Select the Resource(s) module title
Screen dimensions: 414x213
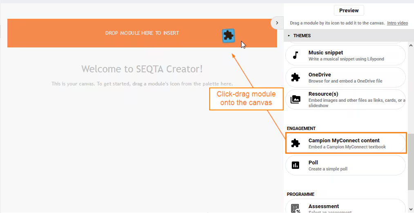[x=323, y=94]
